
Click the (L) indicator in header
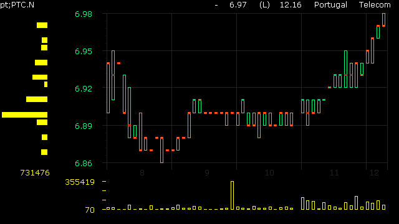click(x=264, y=5)
